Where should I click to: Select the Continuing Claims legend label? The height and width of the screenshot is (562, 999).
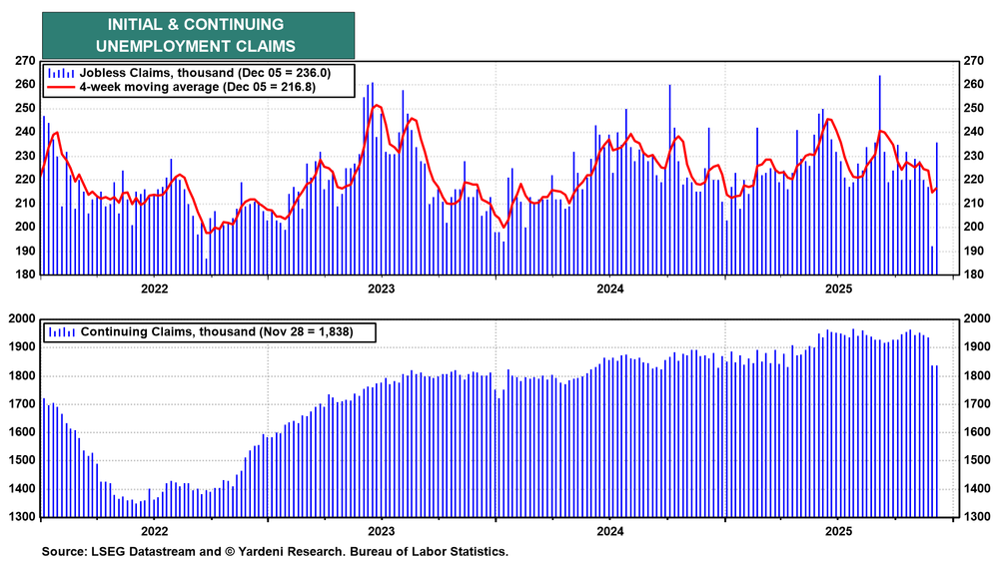coord(217,331)
